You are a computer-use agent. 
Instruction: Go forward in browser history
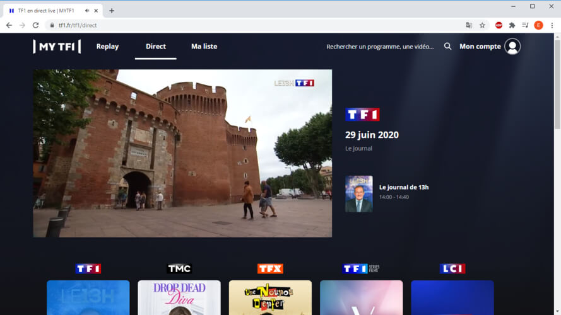coord(22,25)
